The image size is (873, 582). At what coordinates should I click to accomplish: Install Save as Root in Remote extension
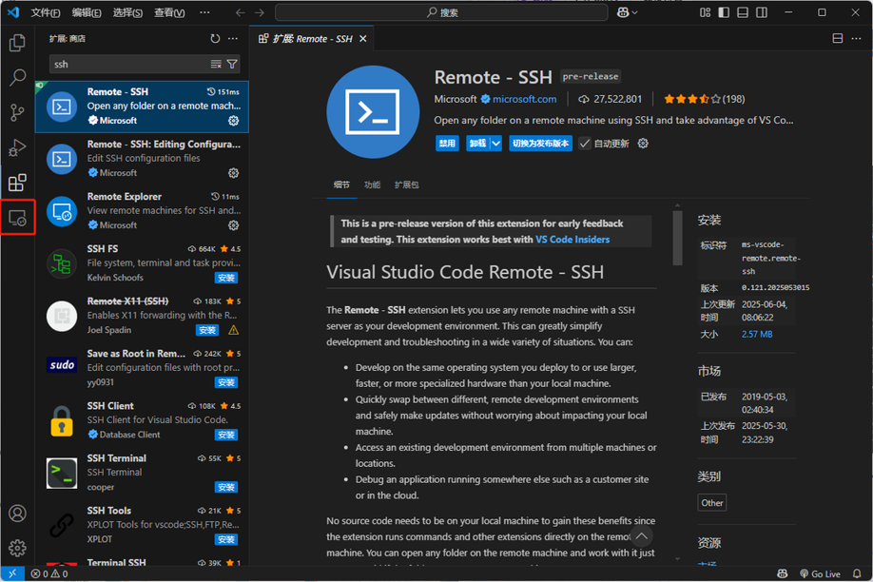[226, 382]
